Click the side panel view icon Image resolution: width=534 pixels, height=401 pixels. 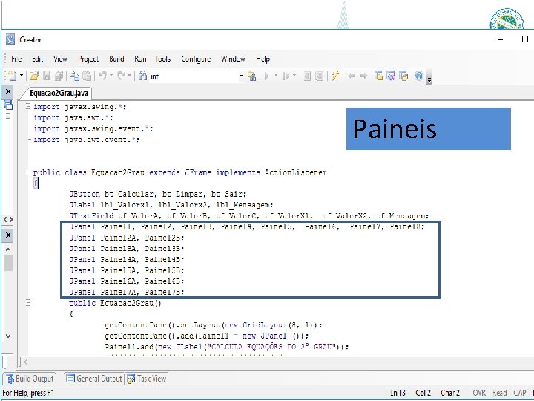tap(8, 105)
